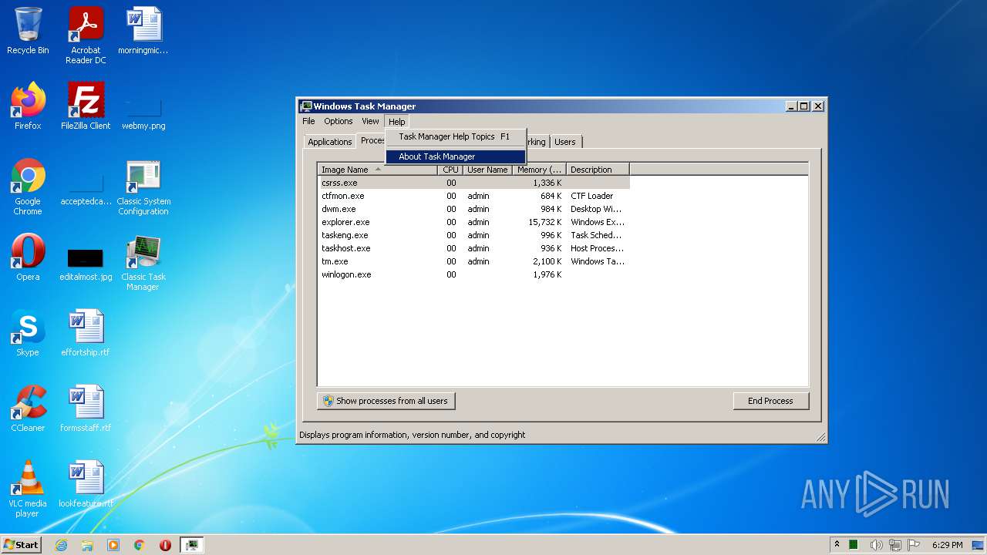Launch FileZilla Client shortcut
Screen dimensions: 987x555
click(86, 106)
